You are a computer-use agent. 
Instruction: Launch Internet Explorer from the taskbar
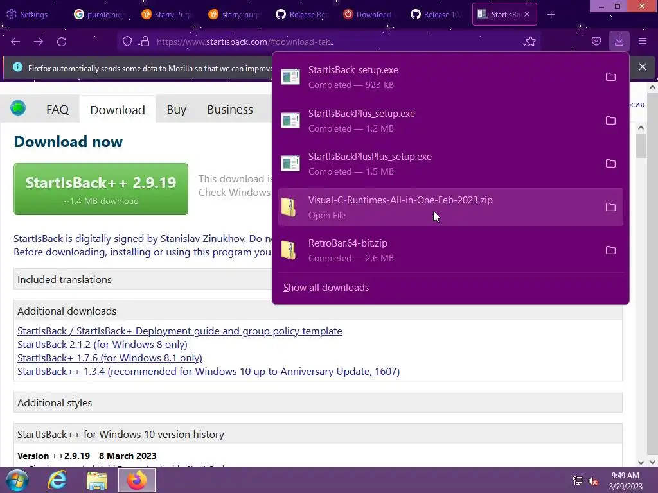[57, 480]
